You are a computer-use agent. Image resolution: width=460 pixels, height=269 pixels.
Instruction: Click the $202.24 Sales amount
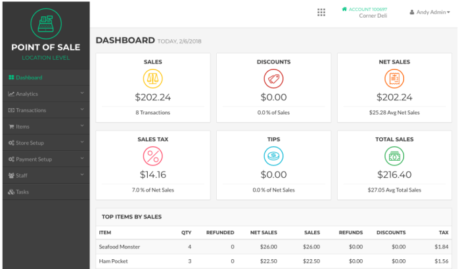(x=153, y=97)
